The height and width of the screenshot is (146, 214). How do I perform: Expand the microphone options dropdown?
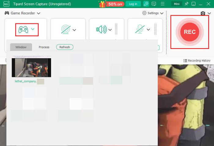pyautogui.click(x=148, y=29)
